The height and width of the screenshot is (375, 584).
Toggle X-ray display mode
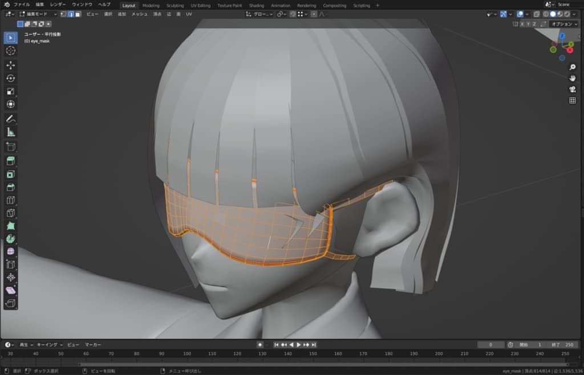536,14
